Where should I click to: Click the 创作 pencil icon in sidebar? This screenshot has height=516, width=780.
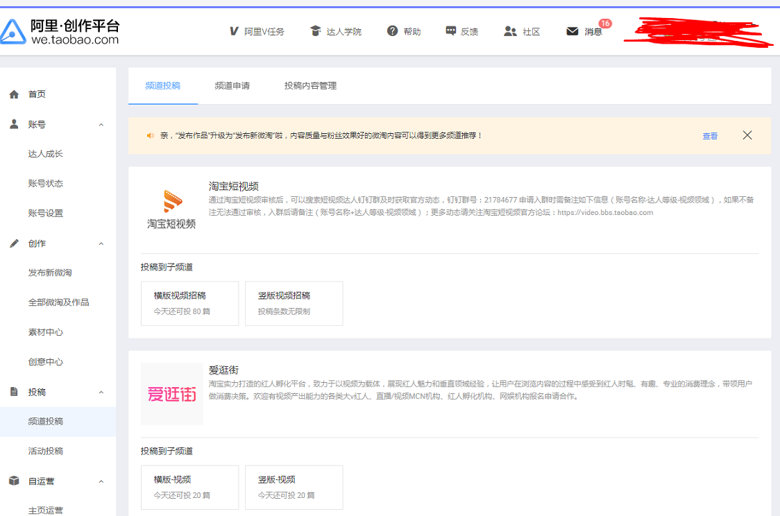pos(14,243)
